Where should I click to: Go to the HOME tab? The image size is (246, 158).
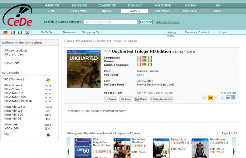tap(218, 11)
